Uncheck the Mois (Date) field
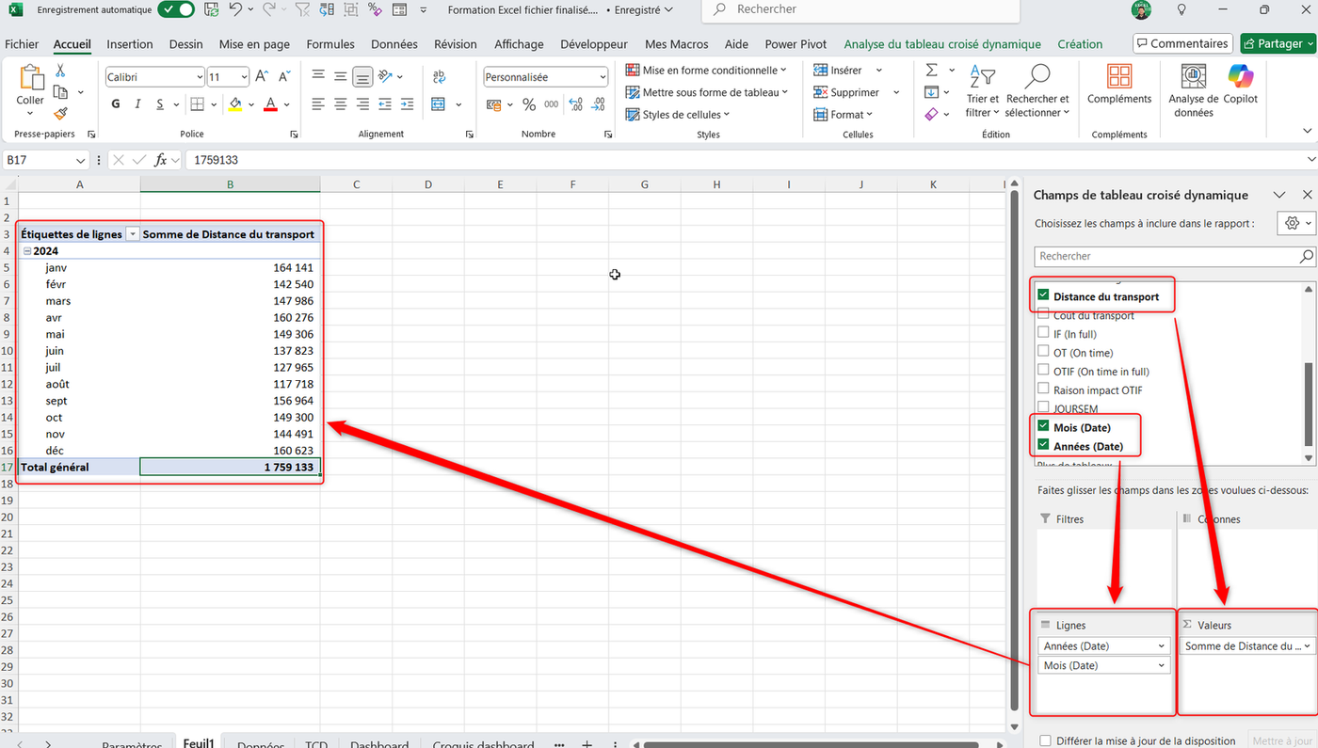The height and width of the screenshot is (748, 1318). 1043,426
